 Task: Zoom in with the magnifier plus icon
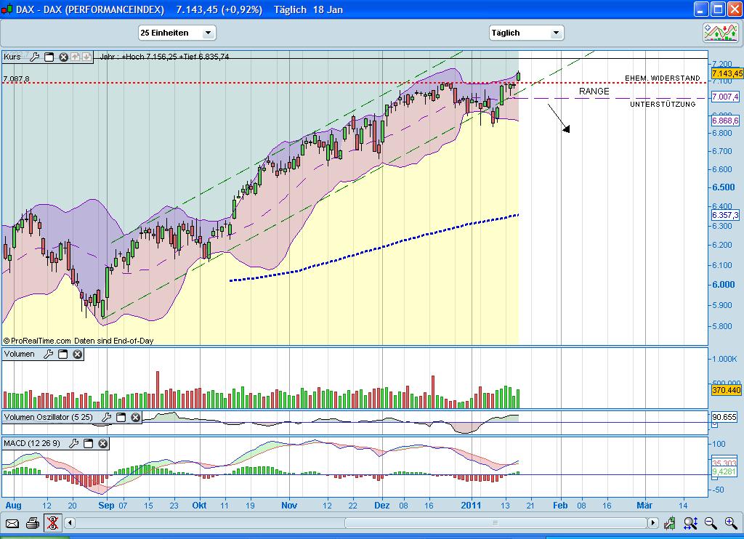730,523
